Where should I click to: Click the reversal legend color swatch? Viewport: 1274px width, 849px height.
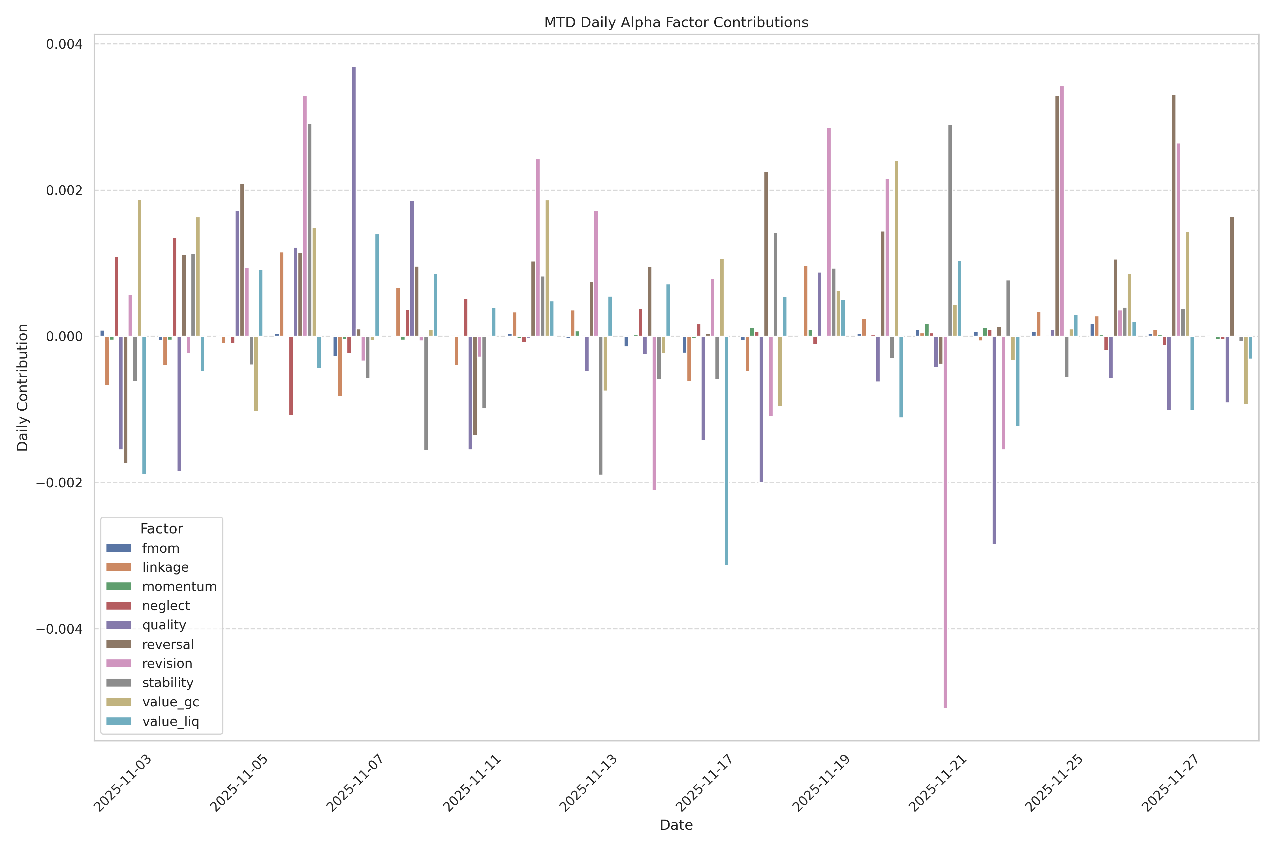point(119,644)
